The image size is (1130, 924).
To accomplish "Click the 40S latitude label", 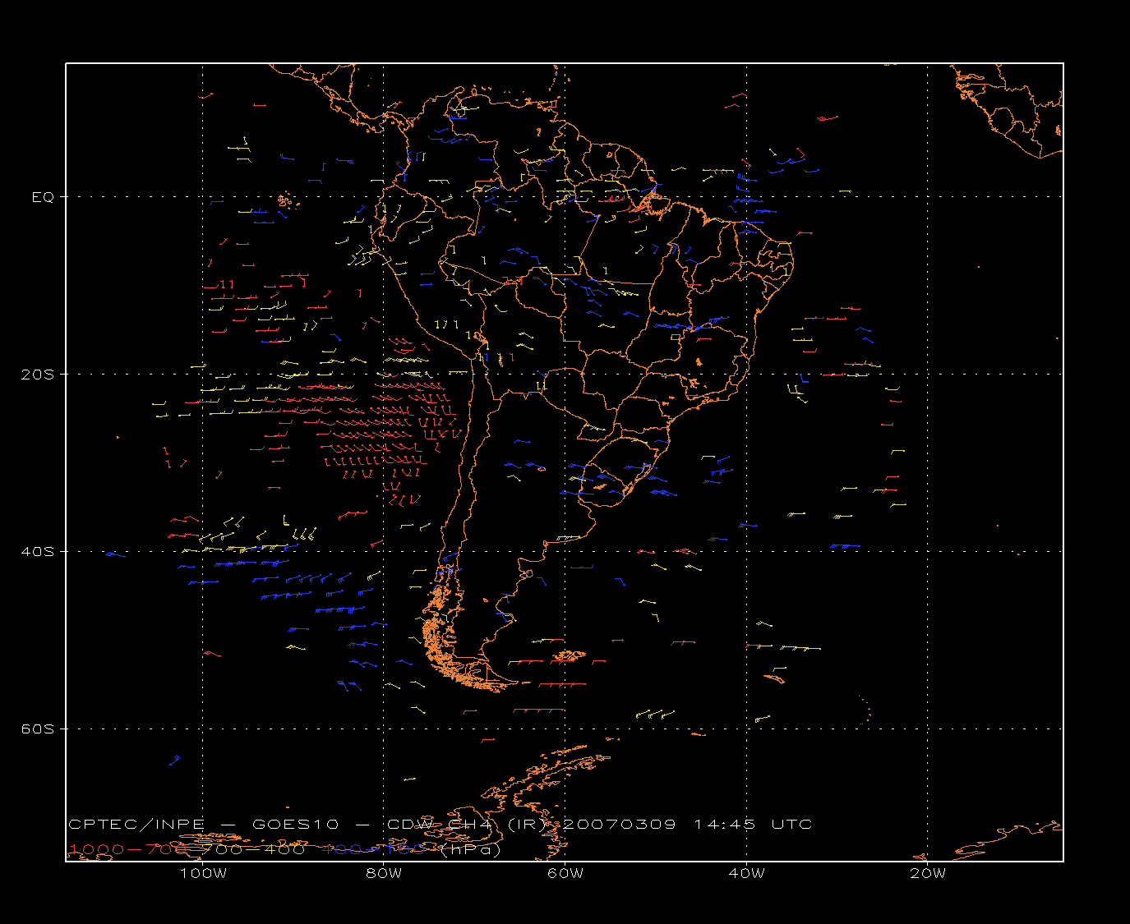I will (38, 551).
